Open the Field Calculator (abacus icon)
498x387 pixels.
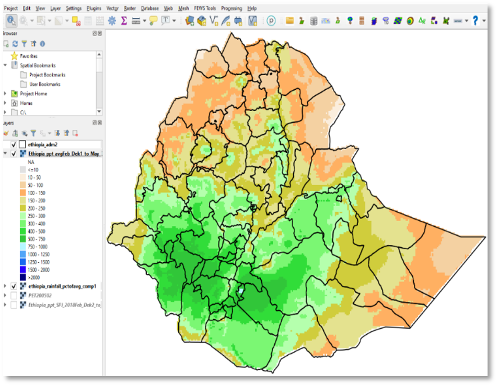click(99, 21)
